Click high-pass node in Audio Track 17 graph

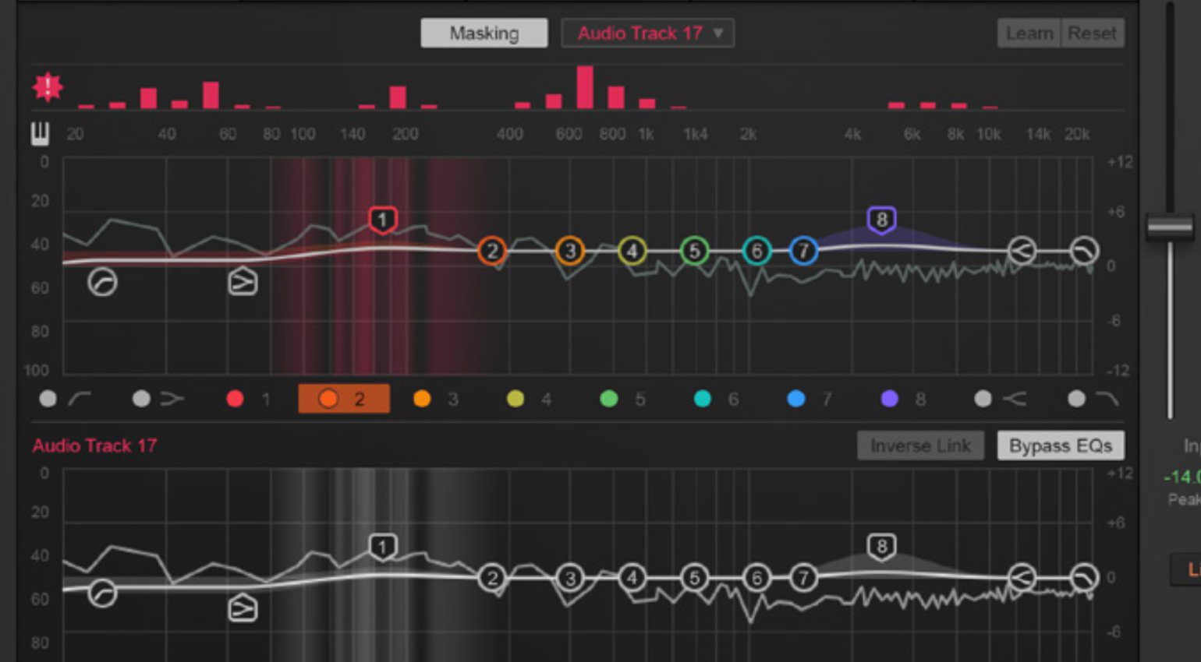coord(102,593)
